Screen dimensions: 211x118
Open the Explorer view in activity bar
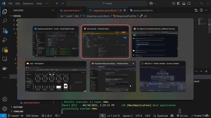pos(5,12)
